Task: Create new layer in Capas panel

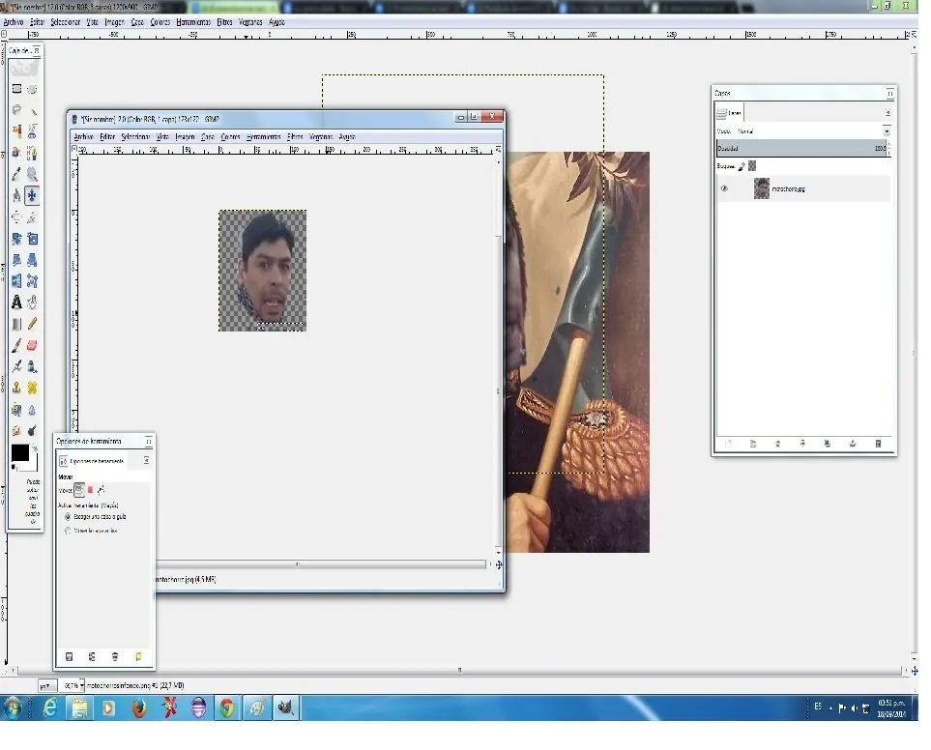Action: [728, 444]
